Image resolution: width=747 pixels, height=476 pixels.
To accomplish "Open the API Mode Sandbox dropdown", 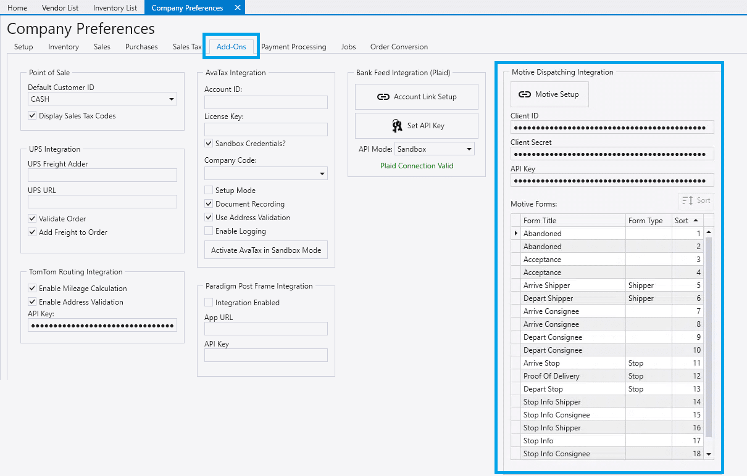I will pos(469,149).
